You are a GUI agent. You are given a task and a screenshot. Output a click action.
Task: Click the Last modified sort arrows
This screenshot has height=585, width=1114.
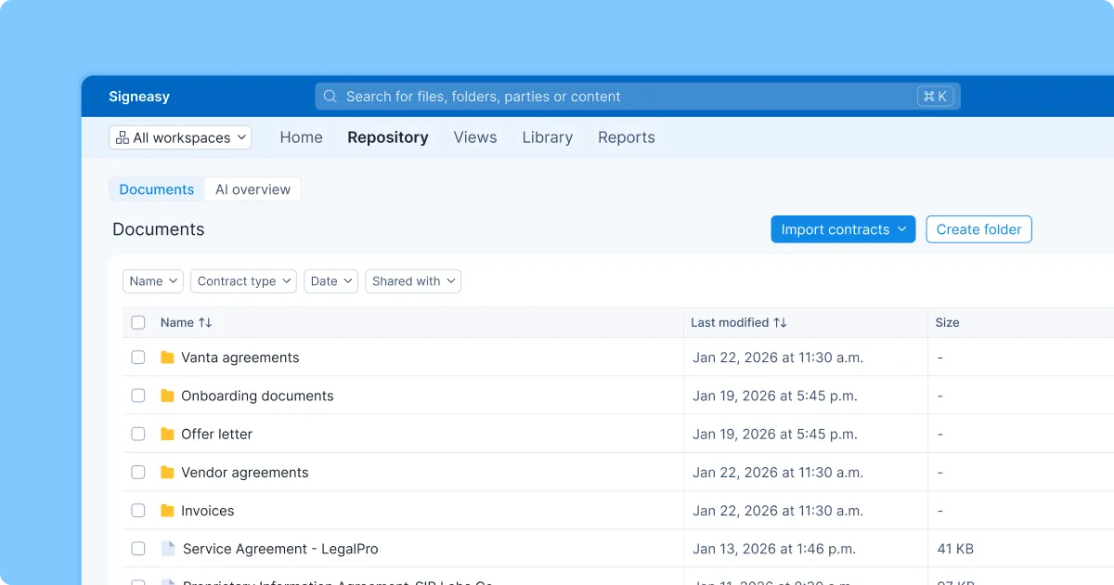pyautogui.click(x=780, y=322)
